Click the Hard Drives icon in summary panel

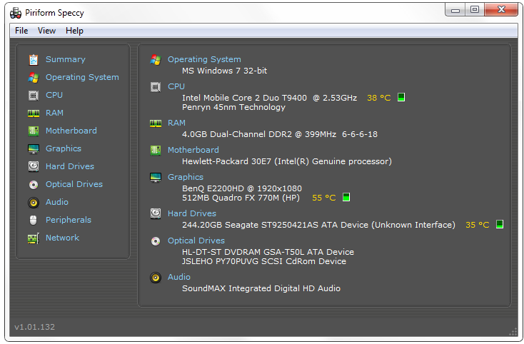tap(156, 213)
